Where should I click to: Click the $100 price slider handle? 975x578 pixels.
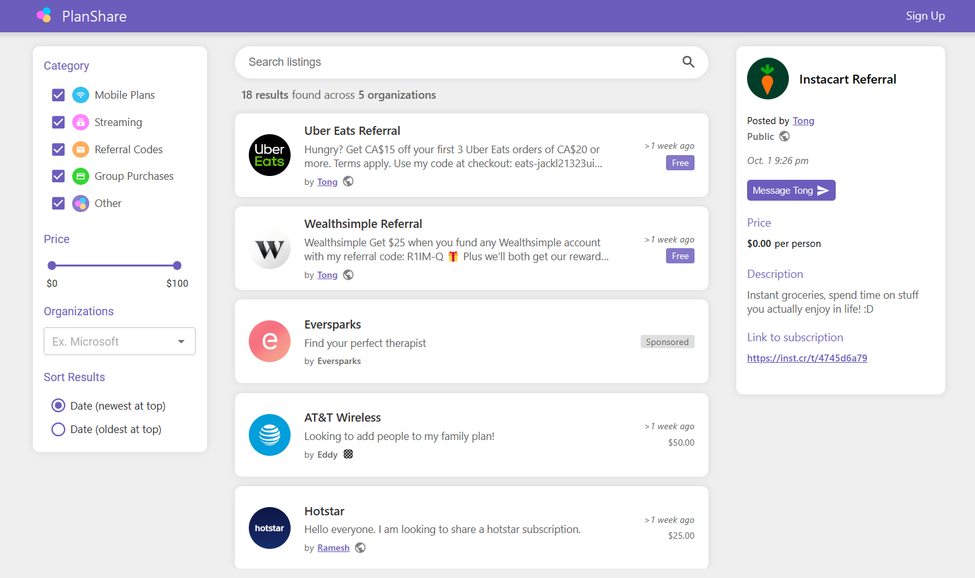click(177, 266)
